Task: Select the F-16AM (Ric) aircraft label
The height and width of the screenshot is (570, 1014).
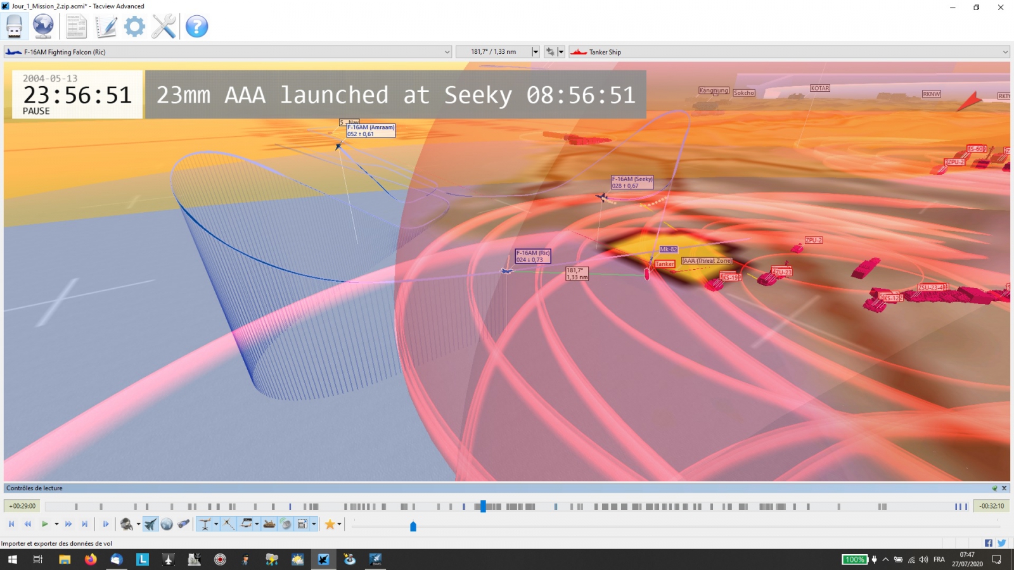Action: click(x=532, y=256)
